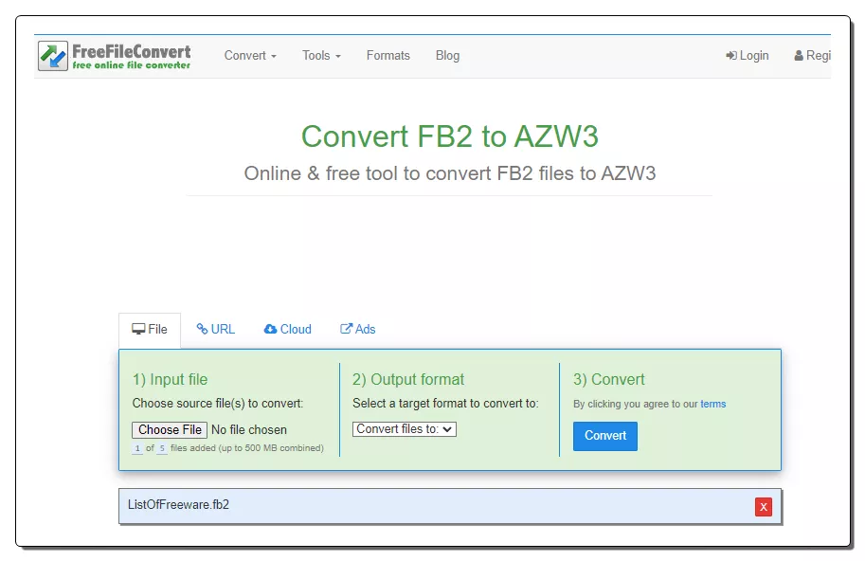This screenshot has height=561, width=865.
Task: Open the Blog link
Action: coord(447,56)
